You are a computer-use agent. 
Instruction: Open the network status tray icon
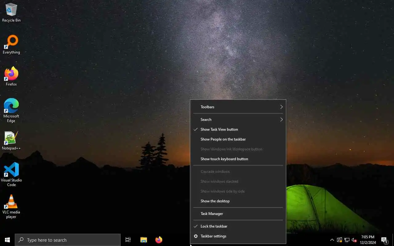(347, 240)
